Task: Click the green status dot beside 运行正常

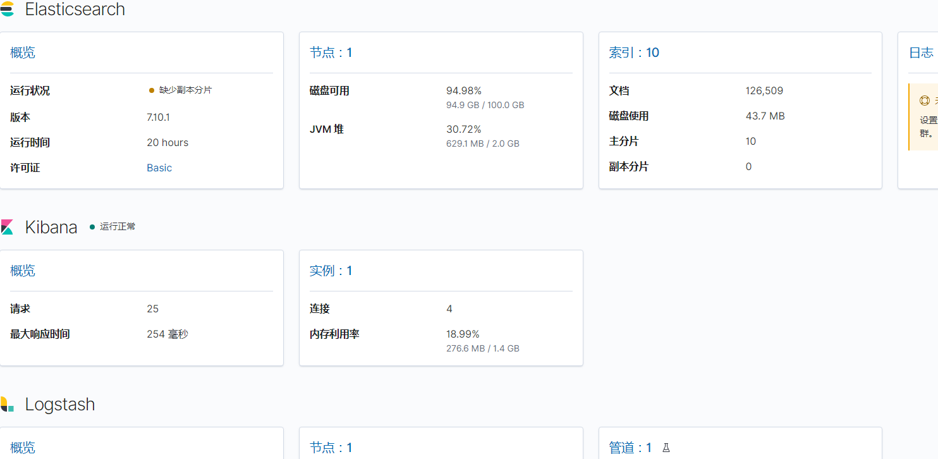Action: pos(91,226)
